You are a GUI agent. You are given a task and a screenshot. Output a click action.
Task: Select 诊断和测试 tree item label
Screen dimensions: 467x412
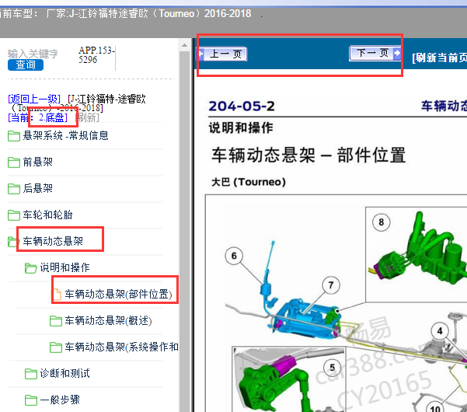pyautogui.click(x=65, y=373)
